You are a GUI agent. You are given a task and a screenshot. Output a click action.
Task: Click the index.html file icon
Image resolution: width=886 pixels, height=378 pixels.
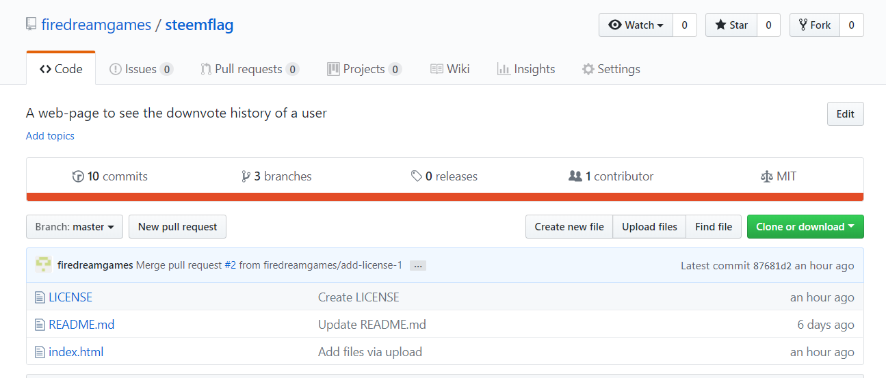(x=40, y=352)
